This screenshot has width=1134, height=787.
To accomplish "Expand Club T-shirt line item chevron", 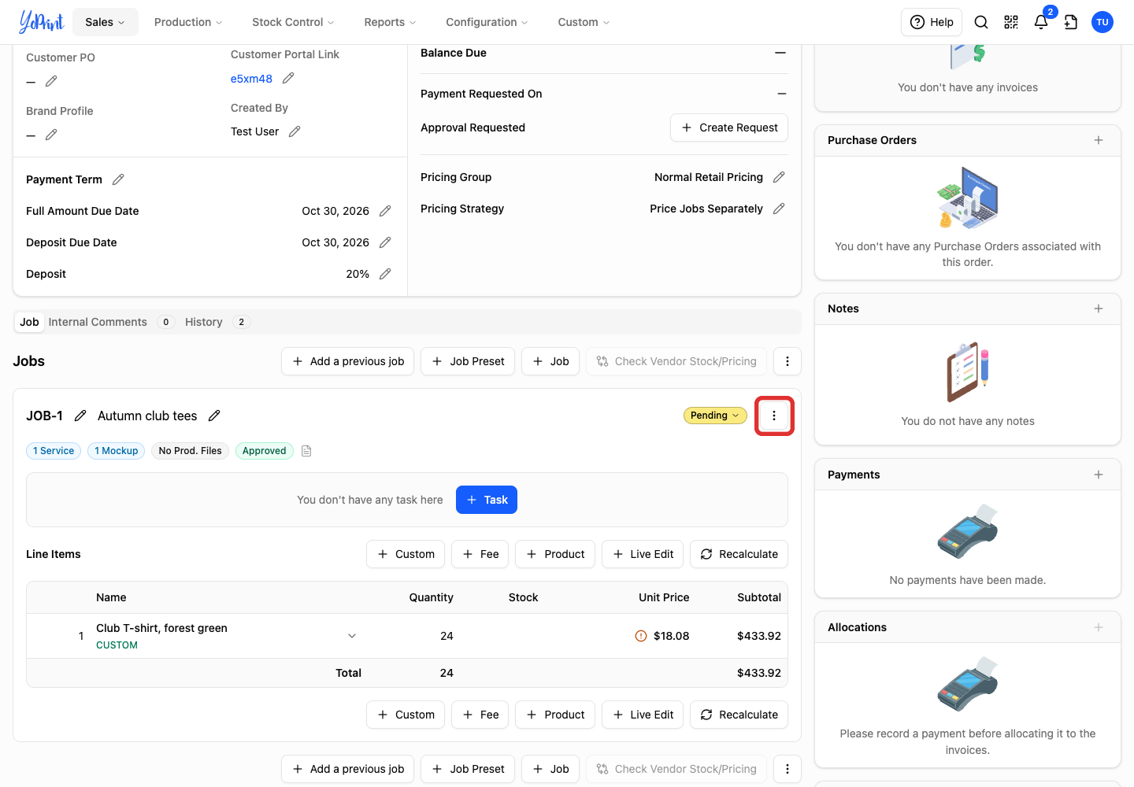I will coord(352,636).
